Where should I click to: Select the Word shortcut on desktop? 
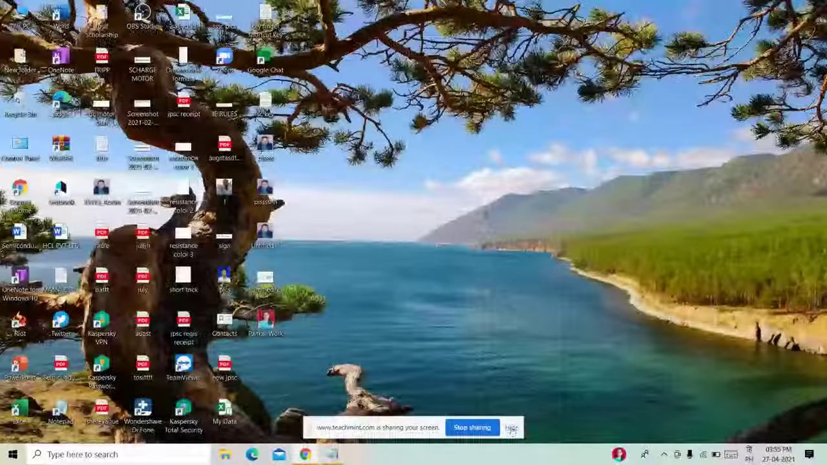point(61,17)
